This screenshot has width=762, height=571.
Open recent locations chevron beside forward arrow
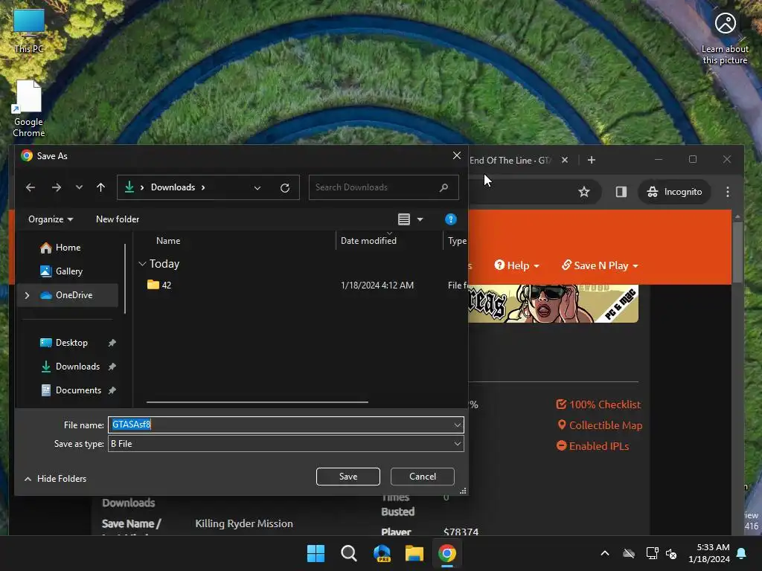(79, 187)
